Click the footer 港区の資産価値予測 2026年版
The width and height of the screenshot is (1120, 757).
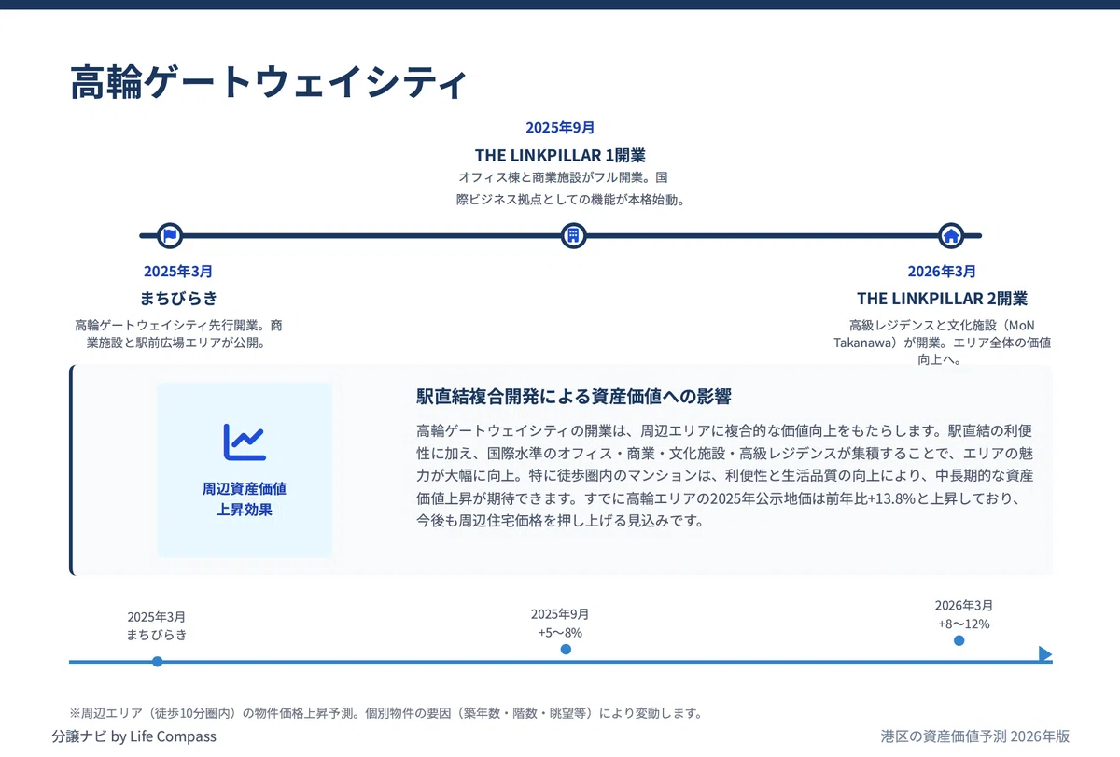975,736
